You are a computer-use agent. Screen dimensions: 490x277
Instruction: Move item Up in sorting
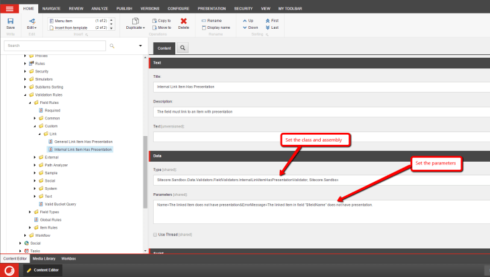(x=248, y=21)
